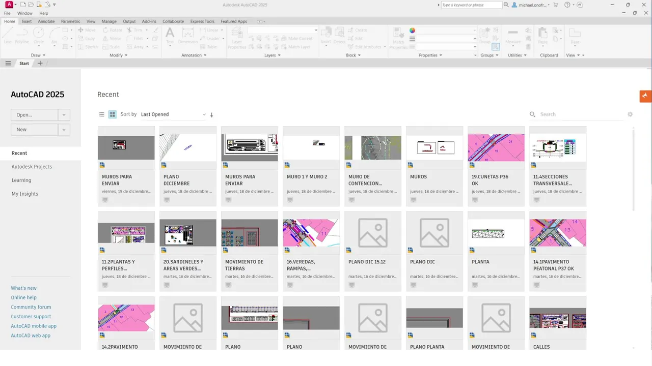
Task: Open the AutoCAD web app link
Action: pyautogui.click(x=31, y=335)
